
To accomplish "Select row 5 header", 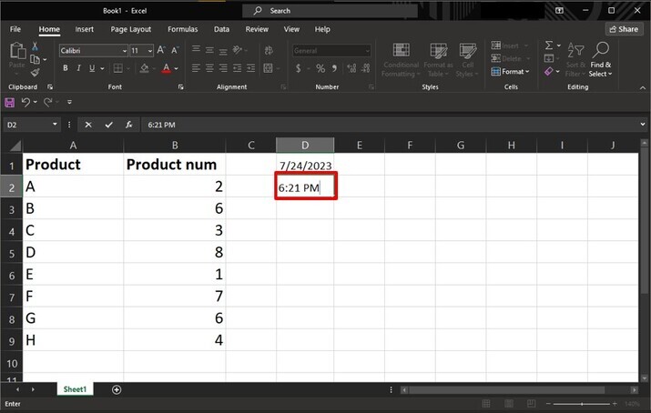I will click(x=12, y=253).
